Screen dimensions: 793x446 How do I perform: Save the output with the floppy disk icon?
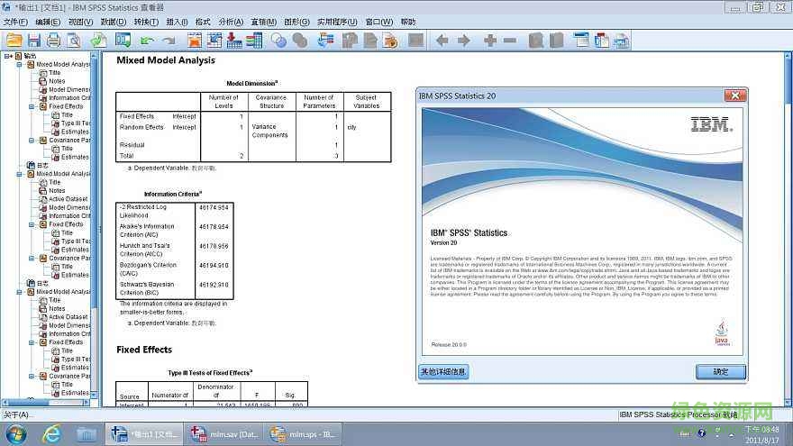coord(34,41)
